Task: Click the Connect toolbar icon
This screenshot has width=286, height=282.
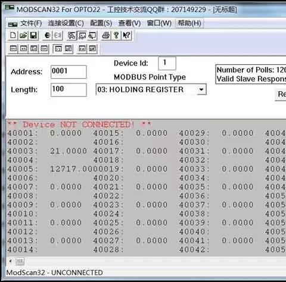Action: [47, 35]
